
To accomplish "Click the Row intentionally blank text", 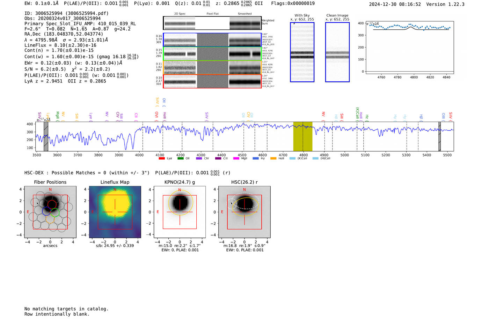I will [x=57, y=314].
